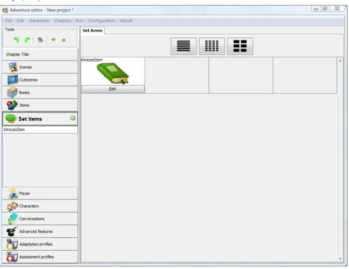Open the Player section
Image resolution: width=349 pixels, height=269 pixels.
point(40,193)
